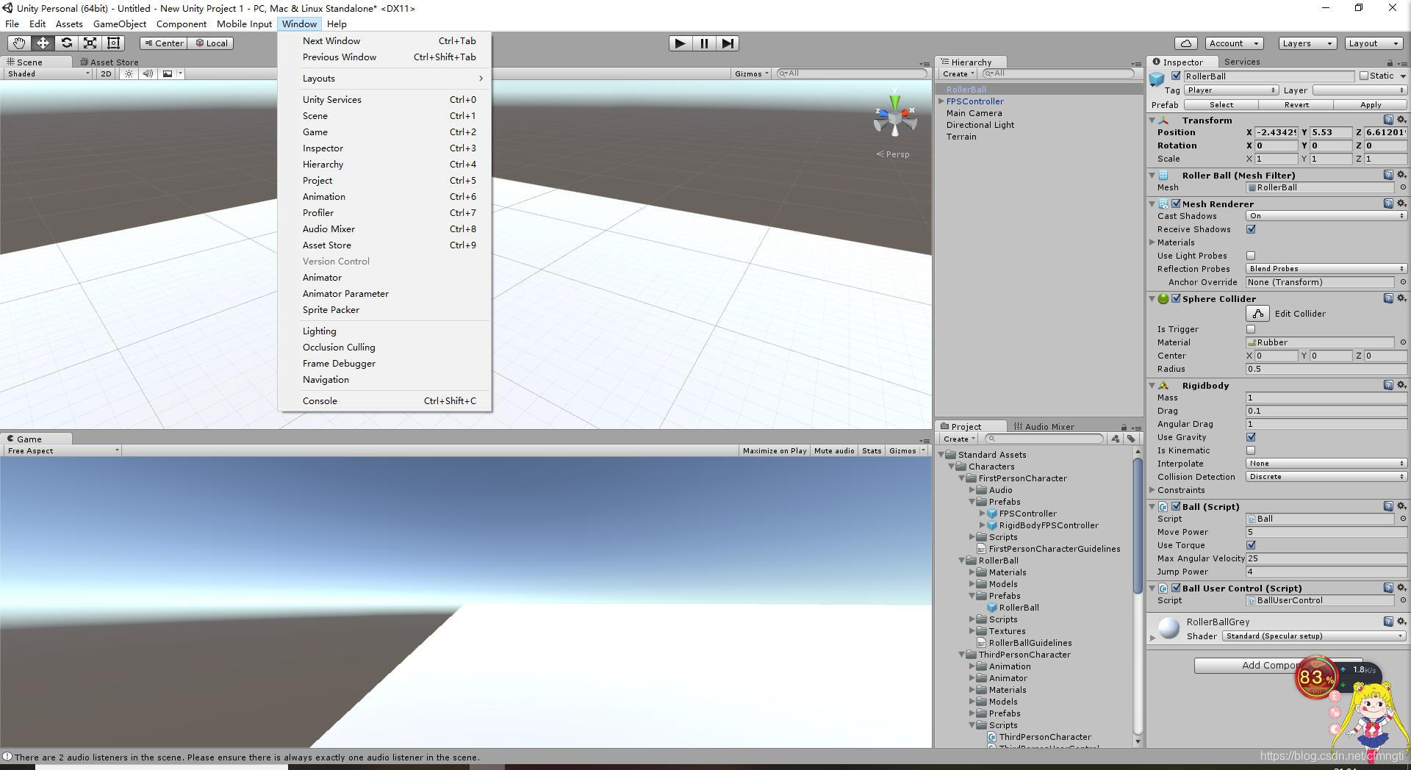Switch to the Services tab
This screenshot has width=1411, height=770.
(1242, 62)
